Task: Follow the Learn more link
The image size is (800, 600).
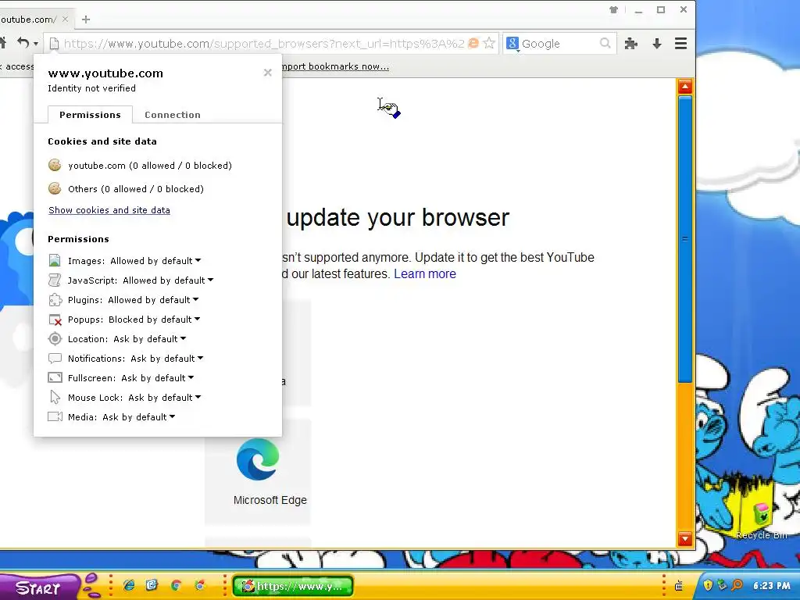Action: click(424, 274)
